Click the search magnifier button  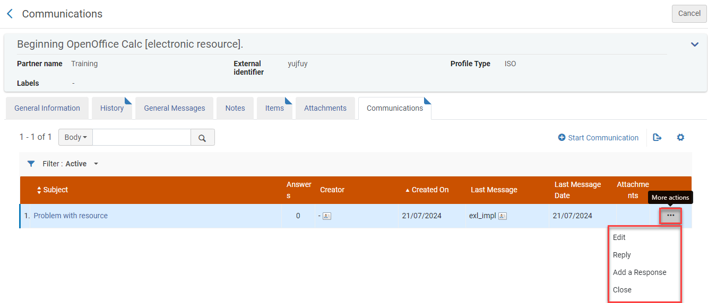pyautogui.click(x=202, y=138)
